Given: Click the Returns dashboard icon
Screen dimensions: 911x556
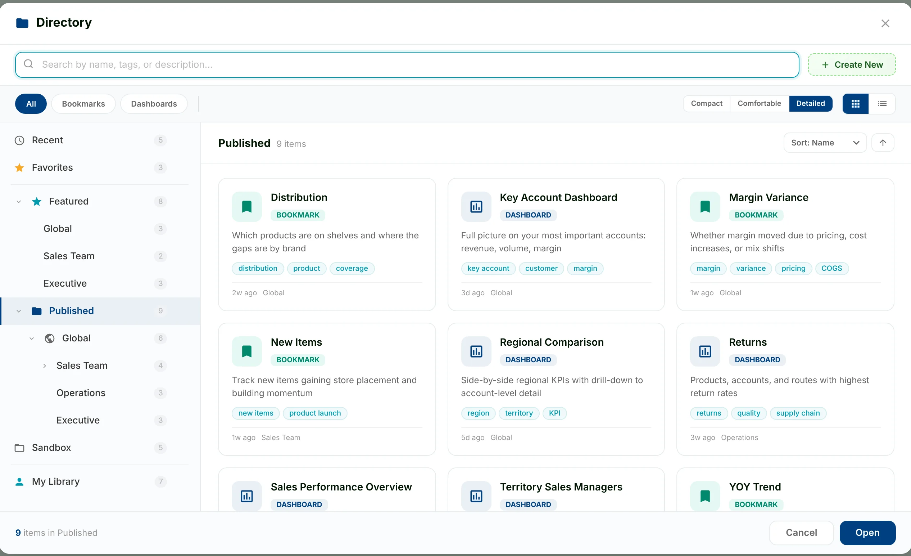Looking at the screenshot, I should click(705, 351).
